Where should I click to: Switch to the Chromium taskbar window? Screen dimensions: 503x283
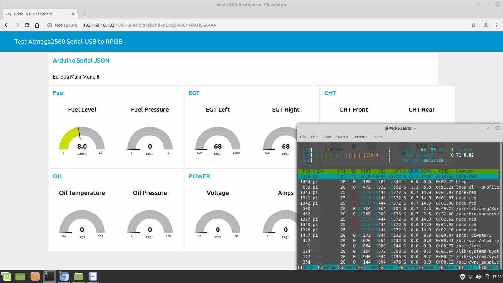tap(64, 277)
